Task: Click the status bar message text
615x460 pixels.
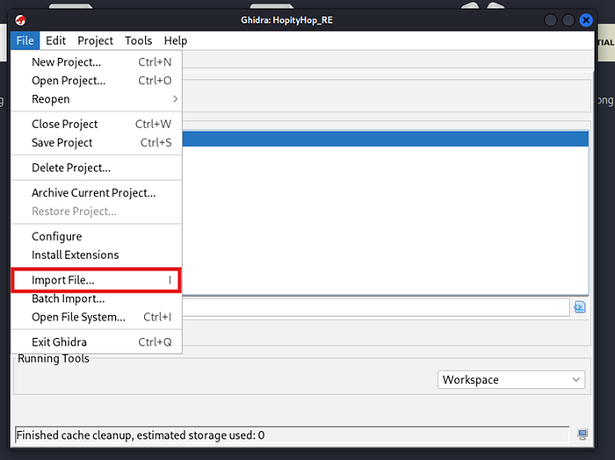Action: 141,435
